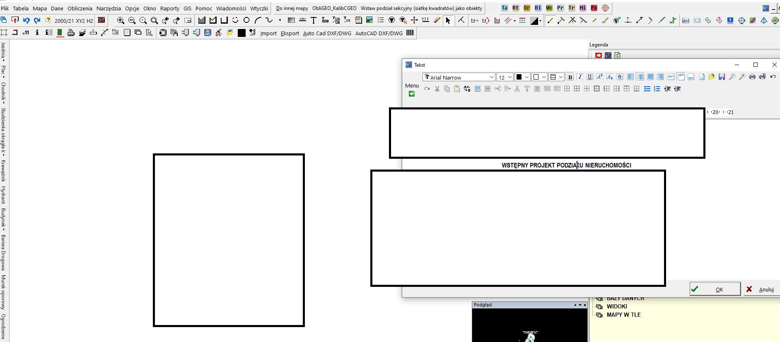The height and width of the screenshot is (342, 780).
Task: Click the Redo arrow in main toolbar
Action: pyautogui.click(x=37, y=20)
